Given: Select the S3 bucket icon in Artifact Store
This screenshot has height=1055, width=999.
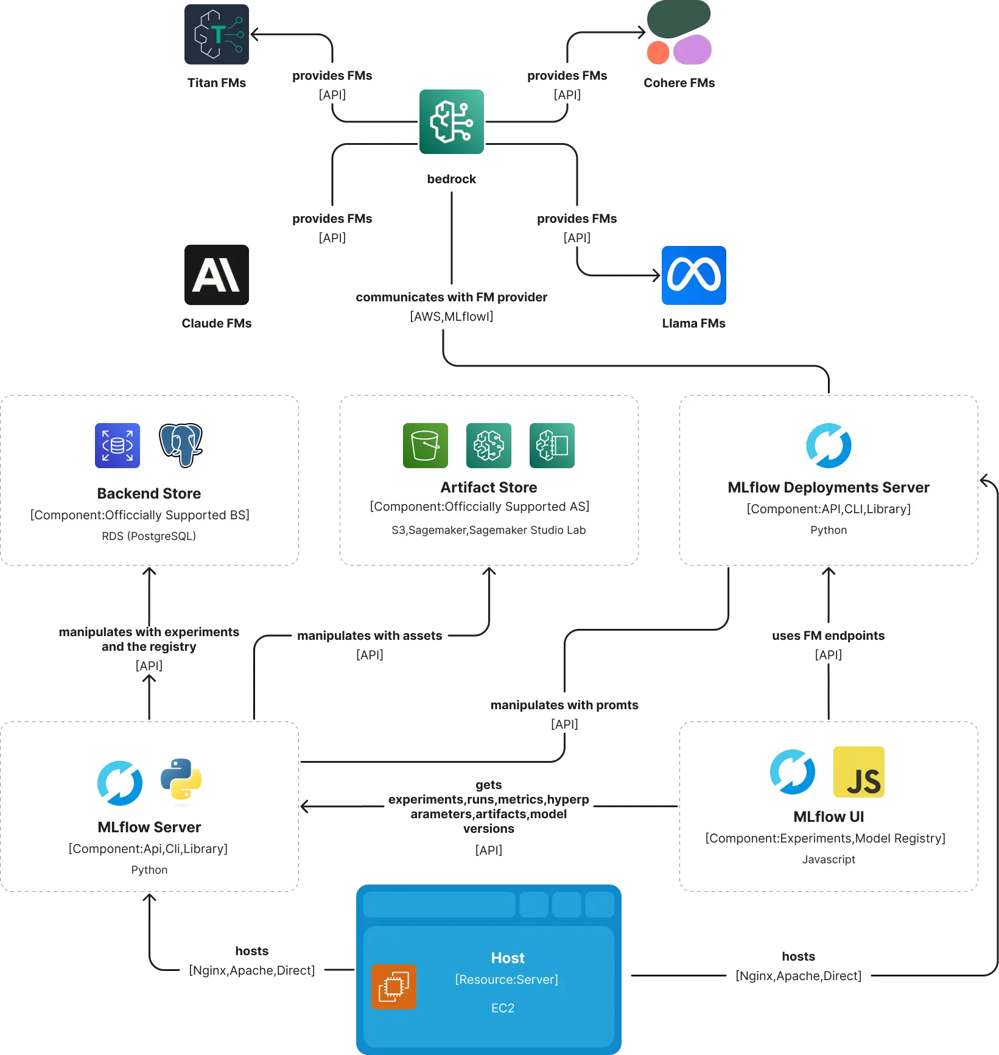Looking at the screenshot, I should tap(426, 446).
